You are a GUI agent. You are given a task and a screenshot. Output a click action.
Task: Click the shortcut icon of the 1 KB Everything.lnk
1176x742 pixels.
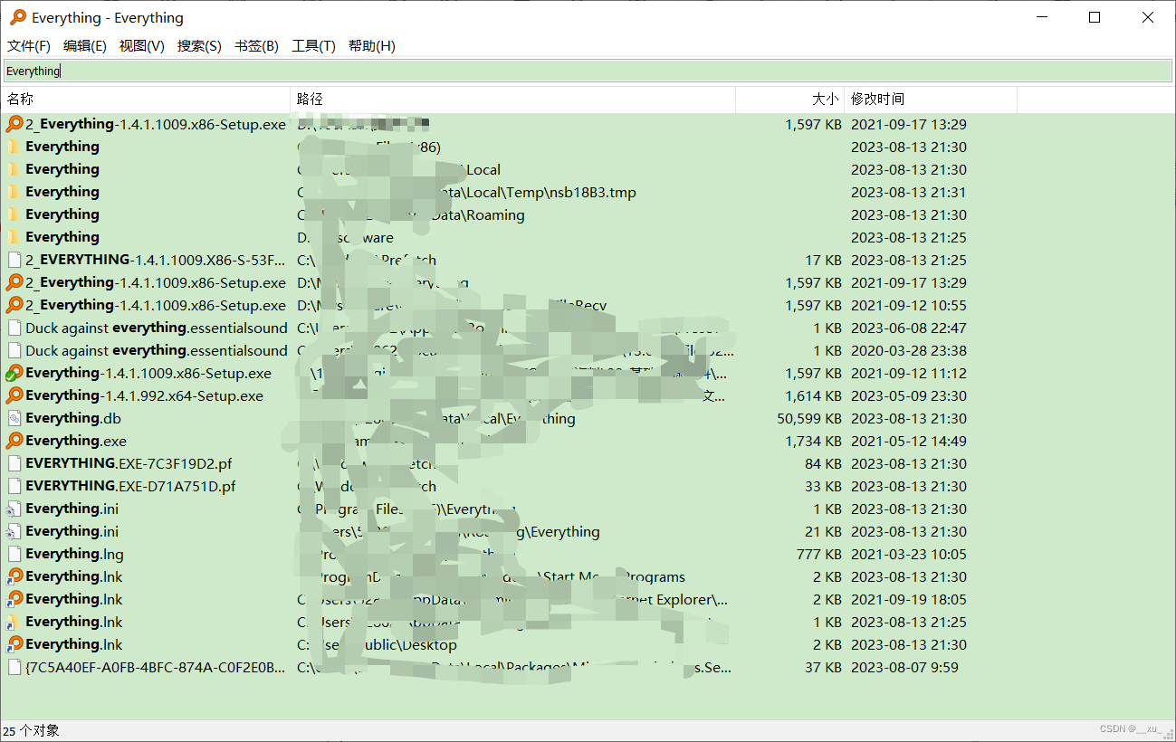14,622
